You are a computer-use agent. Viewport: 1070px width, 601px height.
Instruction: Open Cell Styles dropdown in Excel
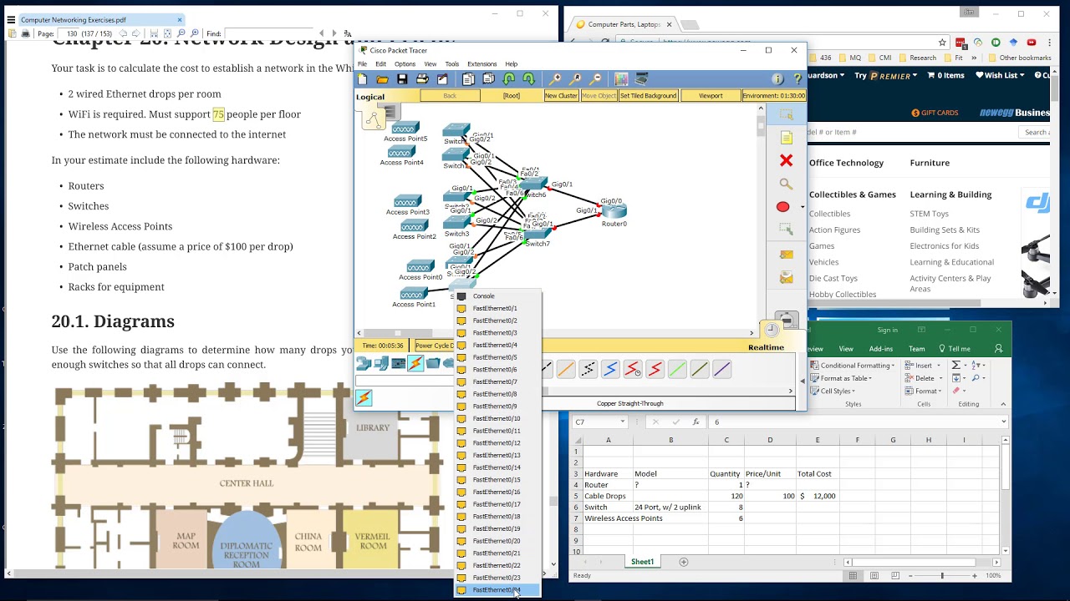coord(832,391)
